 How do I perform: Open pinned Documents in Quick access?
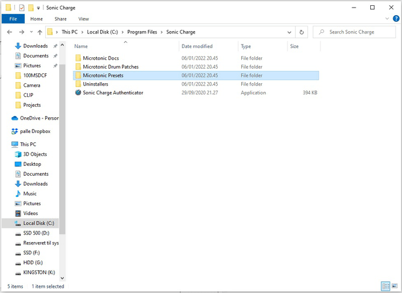pos(36,56)
